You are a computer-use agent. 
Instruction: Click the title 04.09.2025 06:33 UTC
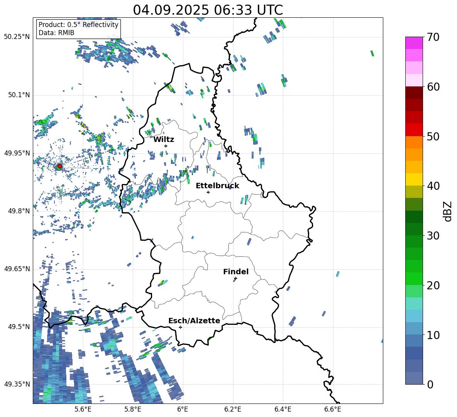point(208,10)
